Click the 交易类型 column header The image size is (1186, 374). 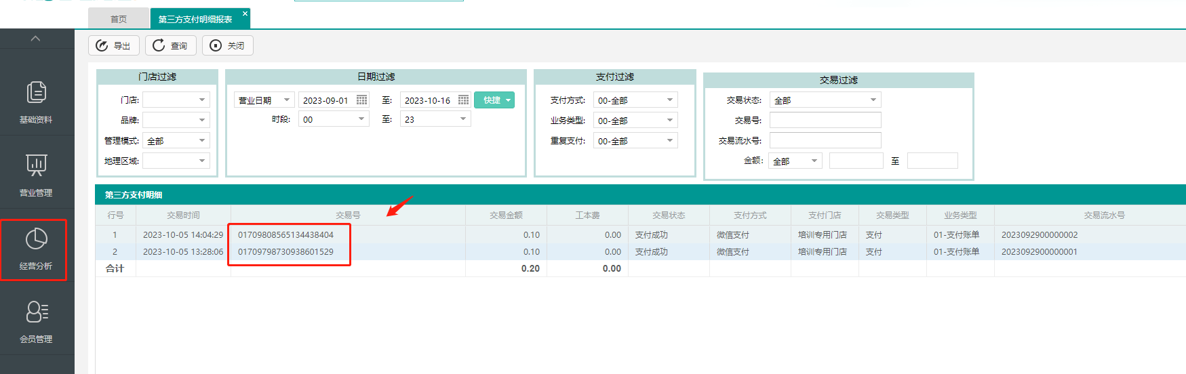(x=892, y=215)
